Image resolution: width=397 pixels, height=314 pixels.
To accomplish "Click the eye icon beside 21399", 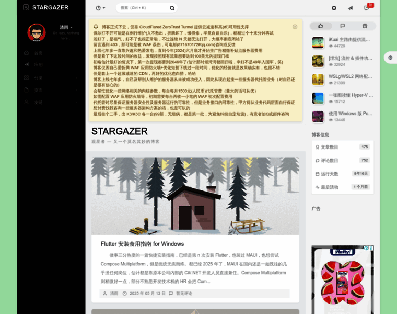I will point(331,83).
